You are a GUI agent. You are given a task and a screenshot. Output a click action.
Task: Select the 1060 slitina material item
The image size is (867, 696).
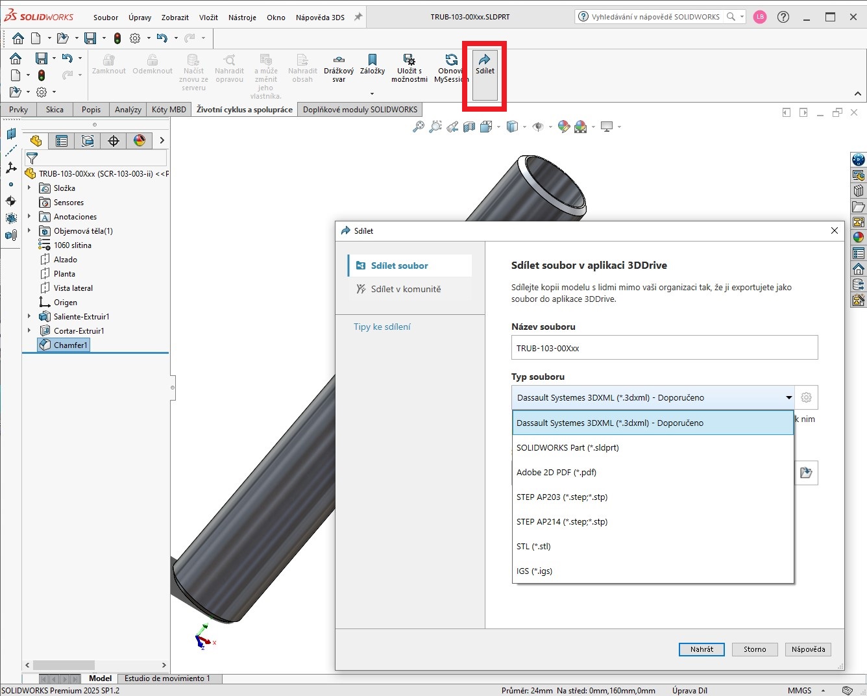(x=65, y=245)
